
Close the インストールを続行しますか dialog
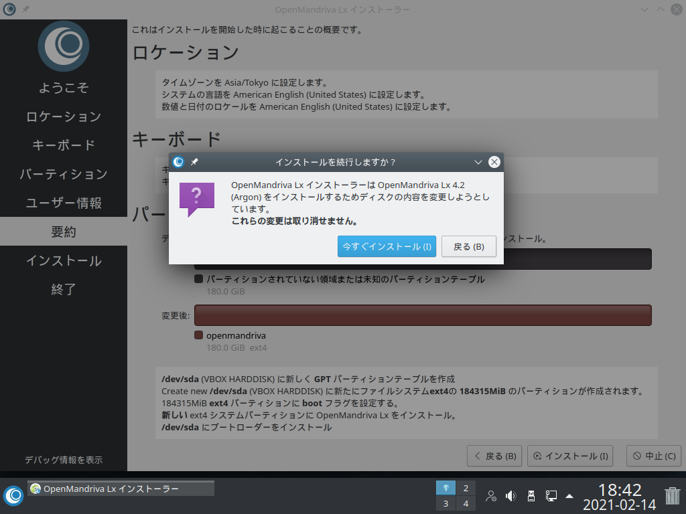[494, 162]
